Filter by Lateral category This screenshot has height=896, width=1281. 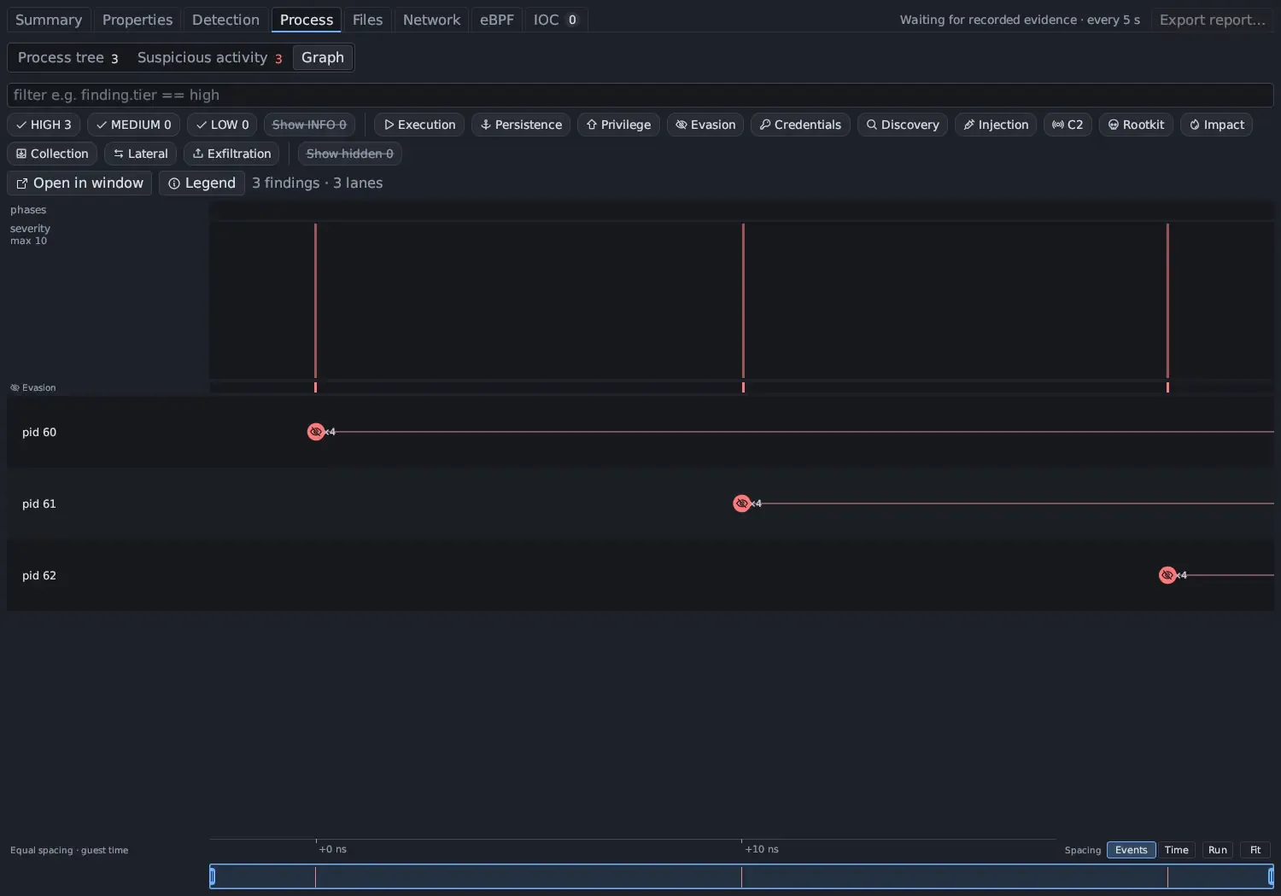140,154
